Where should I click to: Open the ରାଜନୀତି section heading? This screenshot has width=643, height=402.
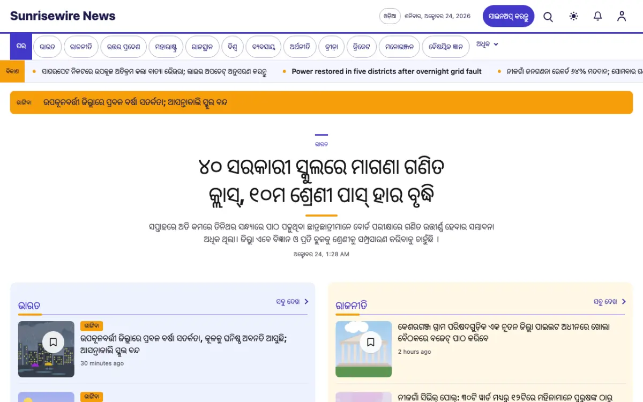tap(352, 306)
